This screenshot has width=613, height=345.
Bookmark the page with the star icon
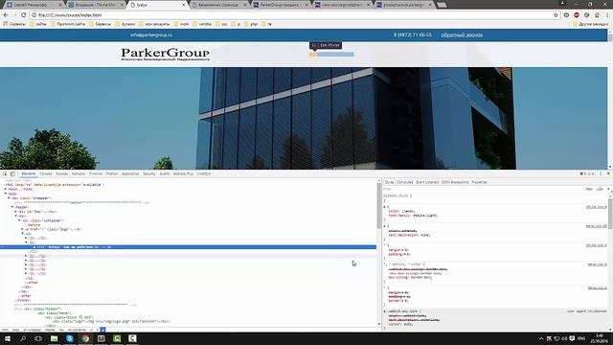click(556, 15)
